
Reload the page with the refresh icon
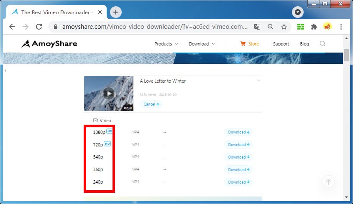click(x=39, y=27)
